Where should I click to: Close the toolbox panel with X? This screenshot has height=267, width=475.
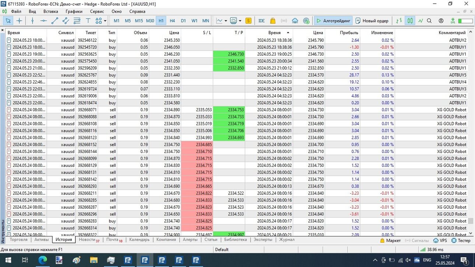(x=3, y=31)
